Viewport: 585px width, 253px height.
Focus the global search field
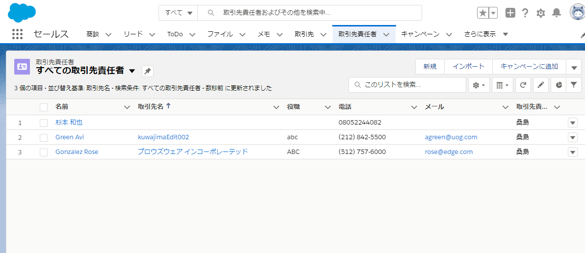click(x=310, y=13)
